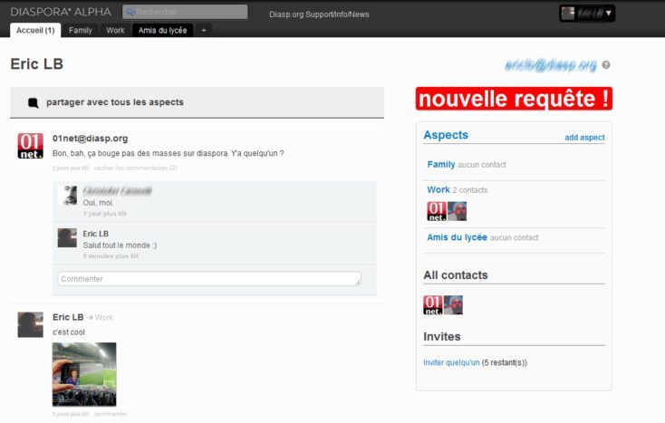Click the DIASPORA* ALPHA logo
665x423 pixels.
[x=61, y=13]
